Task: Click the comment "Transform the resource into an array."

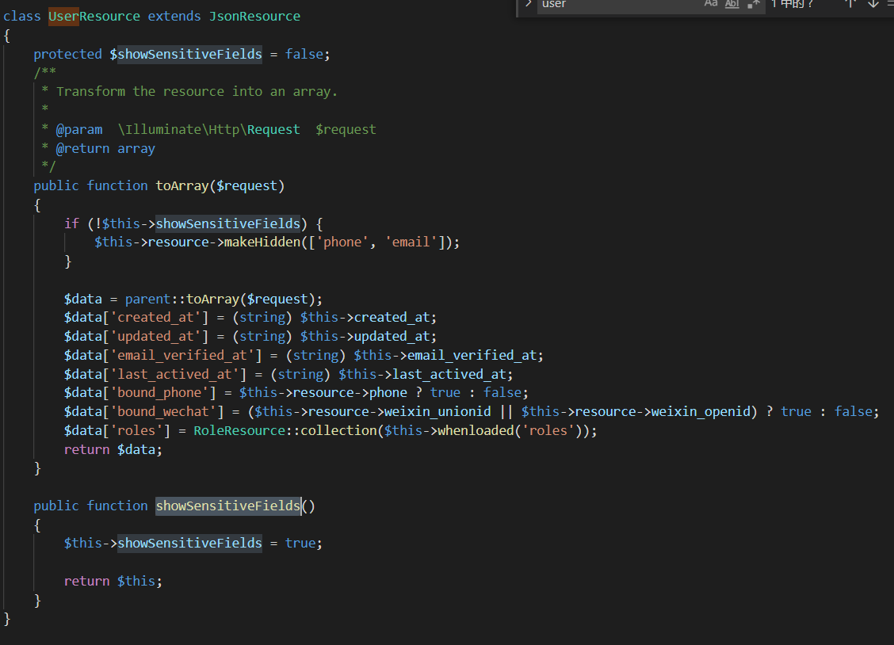Action: pos(197,92)
